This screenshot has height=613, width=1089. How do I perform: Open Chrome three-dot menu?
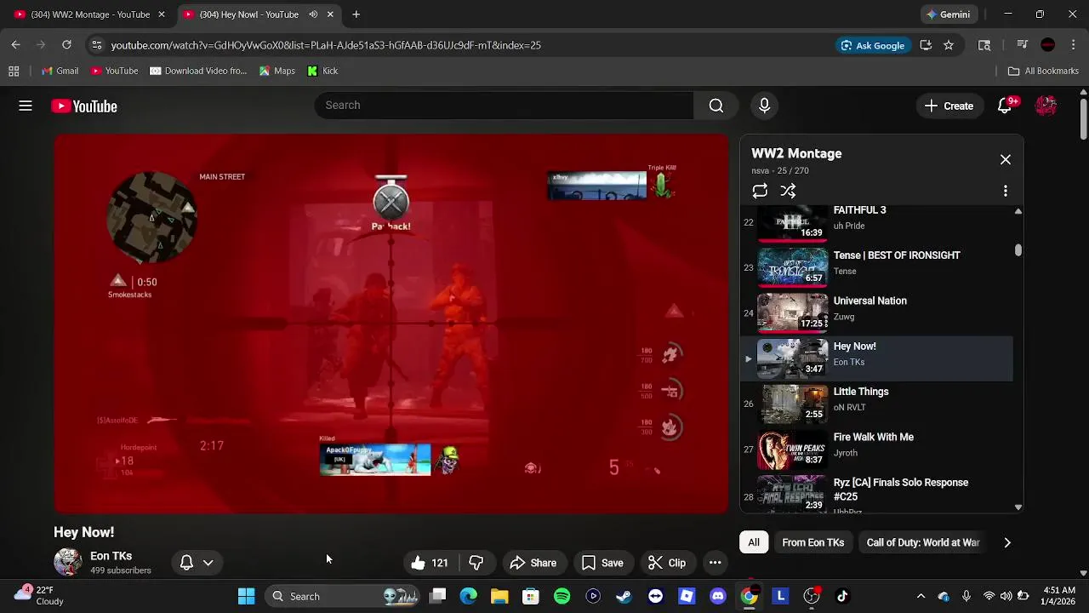pyautogui.click(x=1074, y=45)
